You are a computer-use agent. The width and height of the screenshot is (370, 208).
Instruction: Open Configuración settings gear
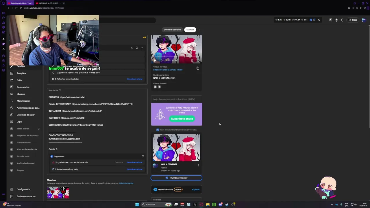click(12, 190)
